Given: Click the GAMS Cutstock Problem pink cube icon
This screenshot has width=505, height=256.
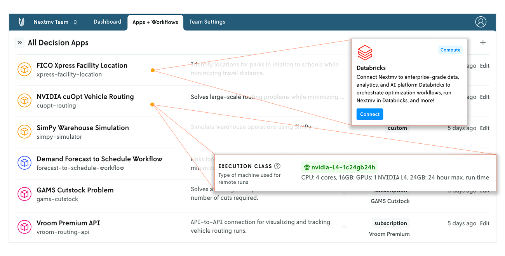Looking at the screenshot, I should point(24,193).
